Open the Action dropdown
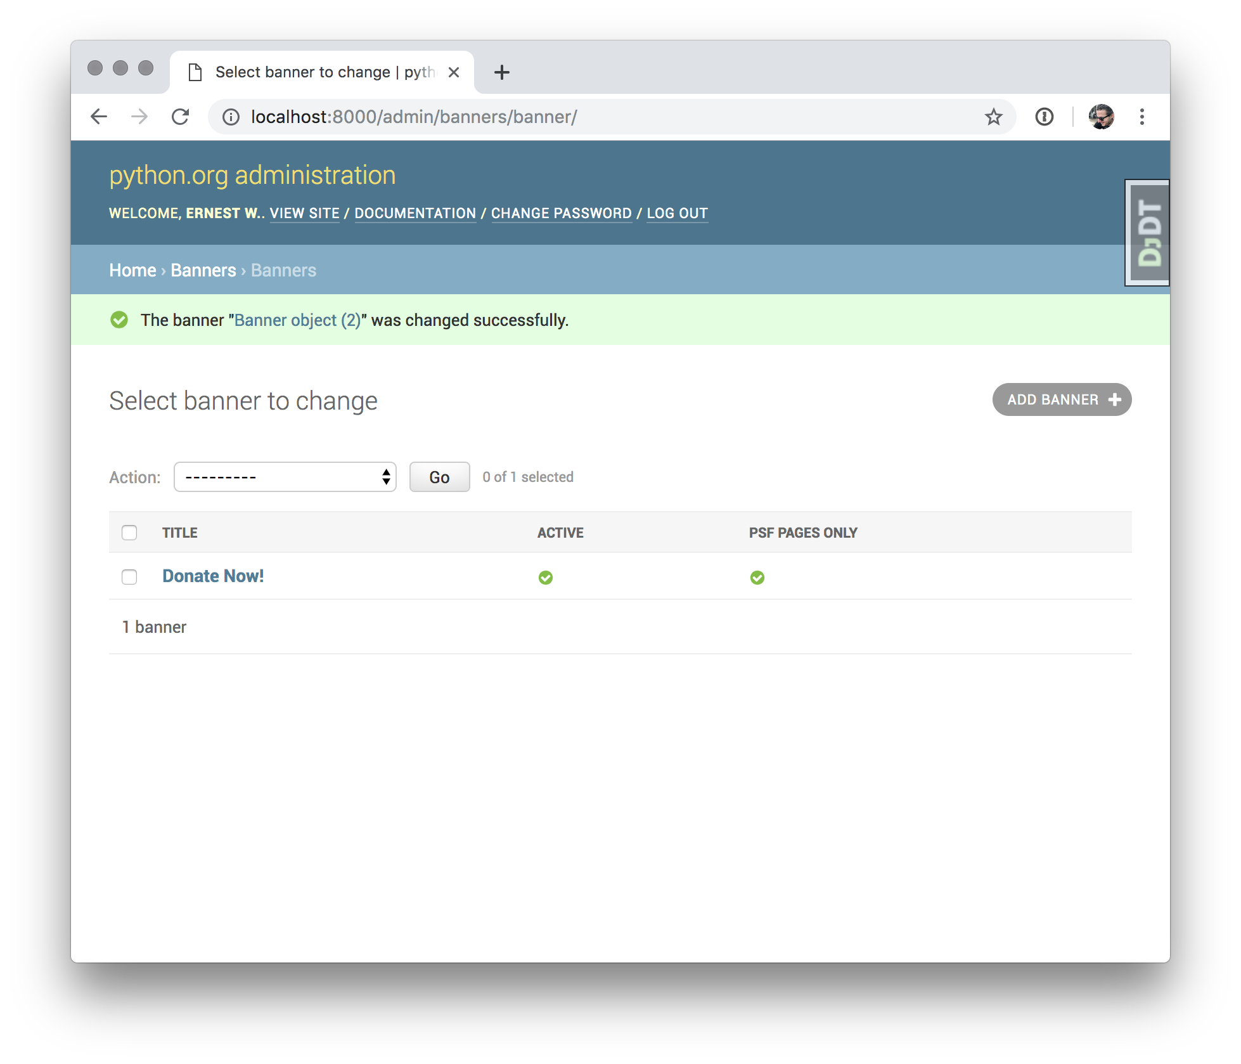This screenshot has width=1241, height=1064. pyautogui.click(x=285, y=477)
